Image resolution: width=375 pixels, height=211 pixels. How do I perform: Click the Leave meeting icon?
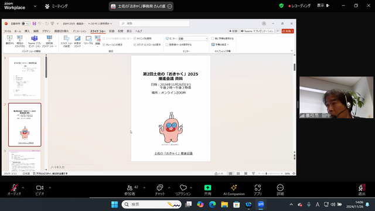point(362,190)
